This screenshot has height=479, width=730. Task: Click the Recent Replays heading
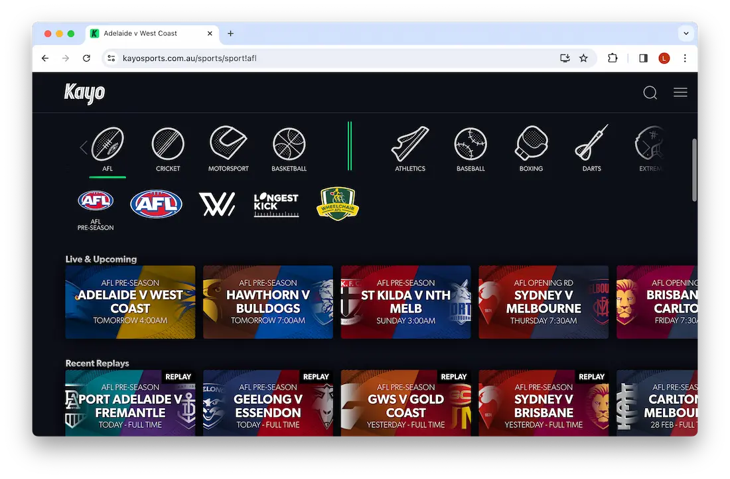pyautogui.click(x=98, y=363)
